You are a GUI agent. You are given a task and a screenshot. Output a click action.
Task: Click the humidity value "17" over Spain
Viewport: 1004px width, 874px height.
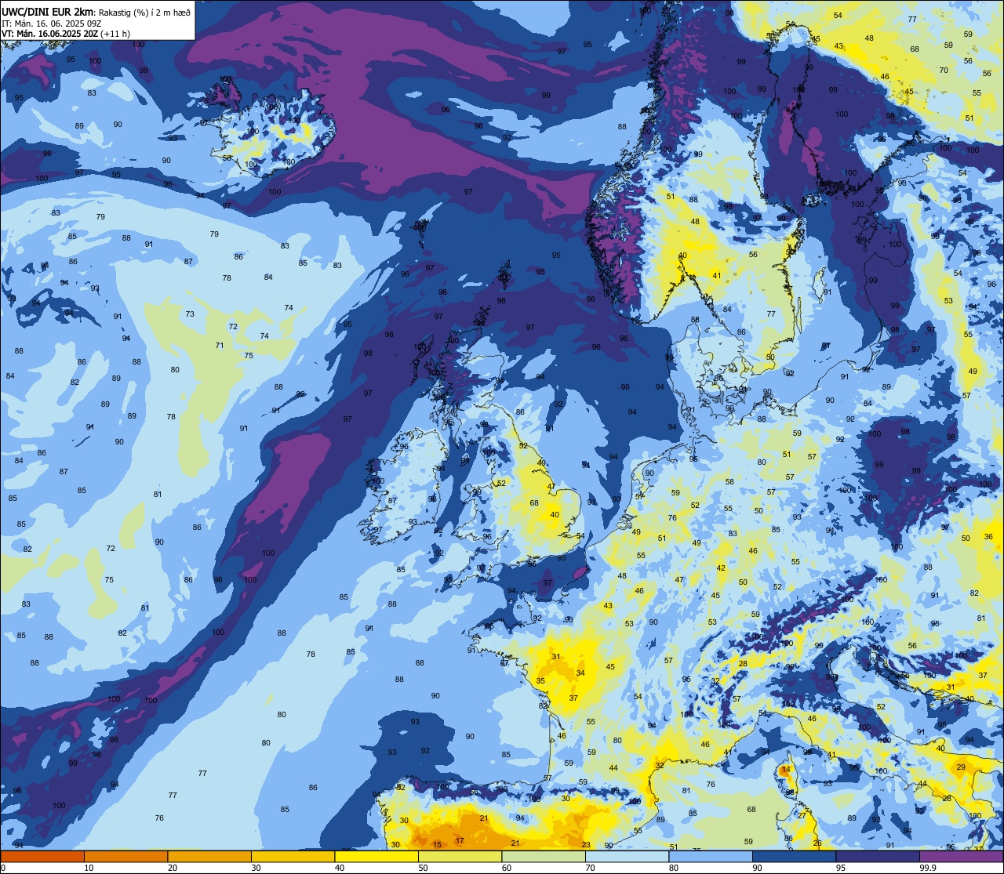click(x=460, y=840)
